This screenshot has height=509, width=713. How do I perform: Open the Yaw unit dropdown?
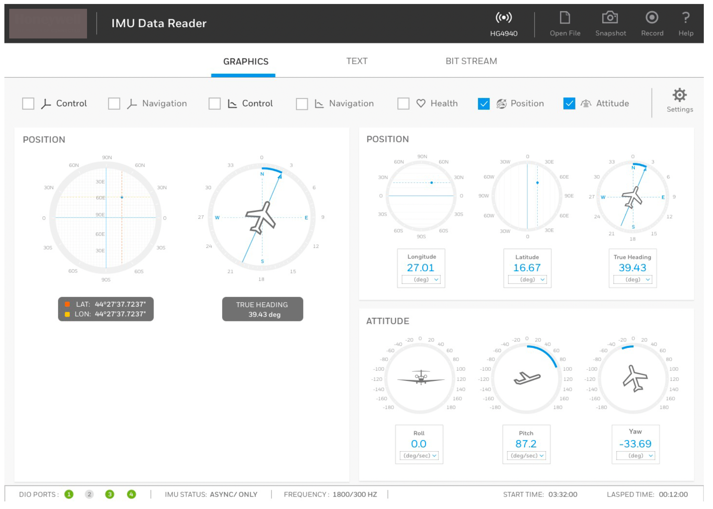pos(635,456)
